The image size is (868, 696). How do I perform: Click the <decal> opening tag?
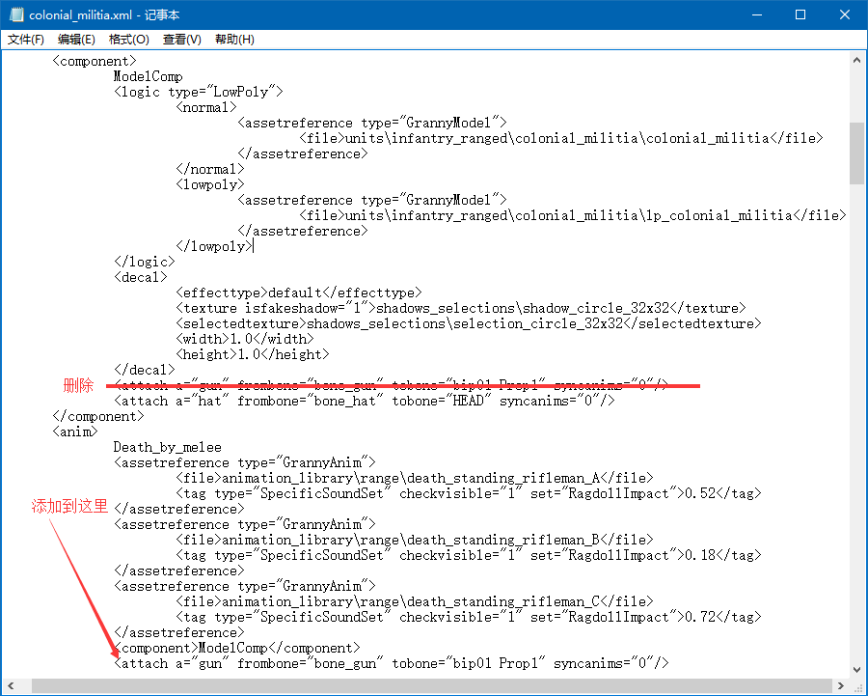coord(140,277)
